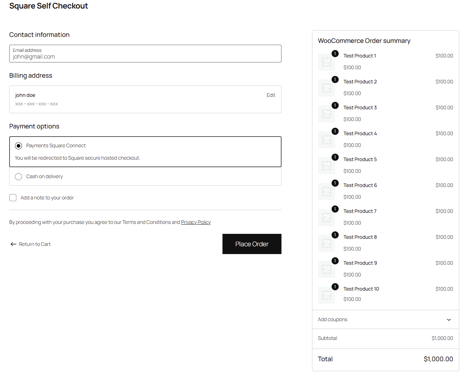462x374 pixels.
Task: Click the quantity badge on Test Product 10
Action: coord(335,287)
